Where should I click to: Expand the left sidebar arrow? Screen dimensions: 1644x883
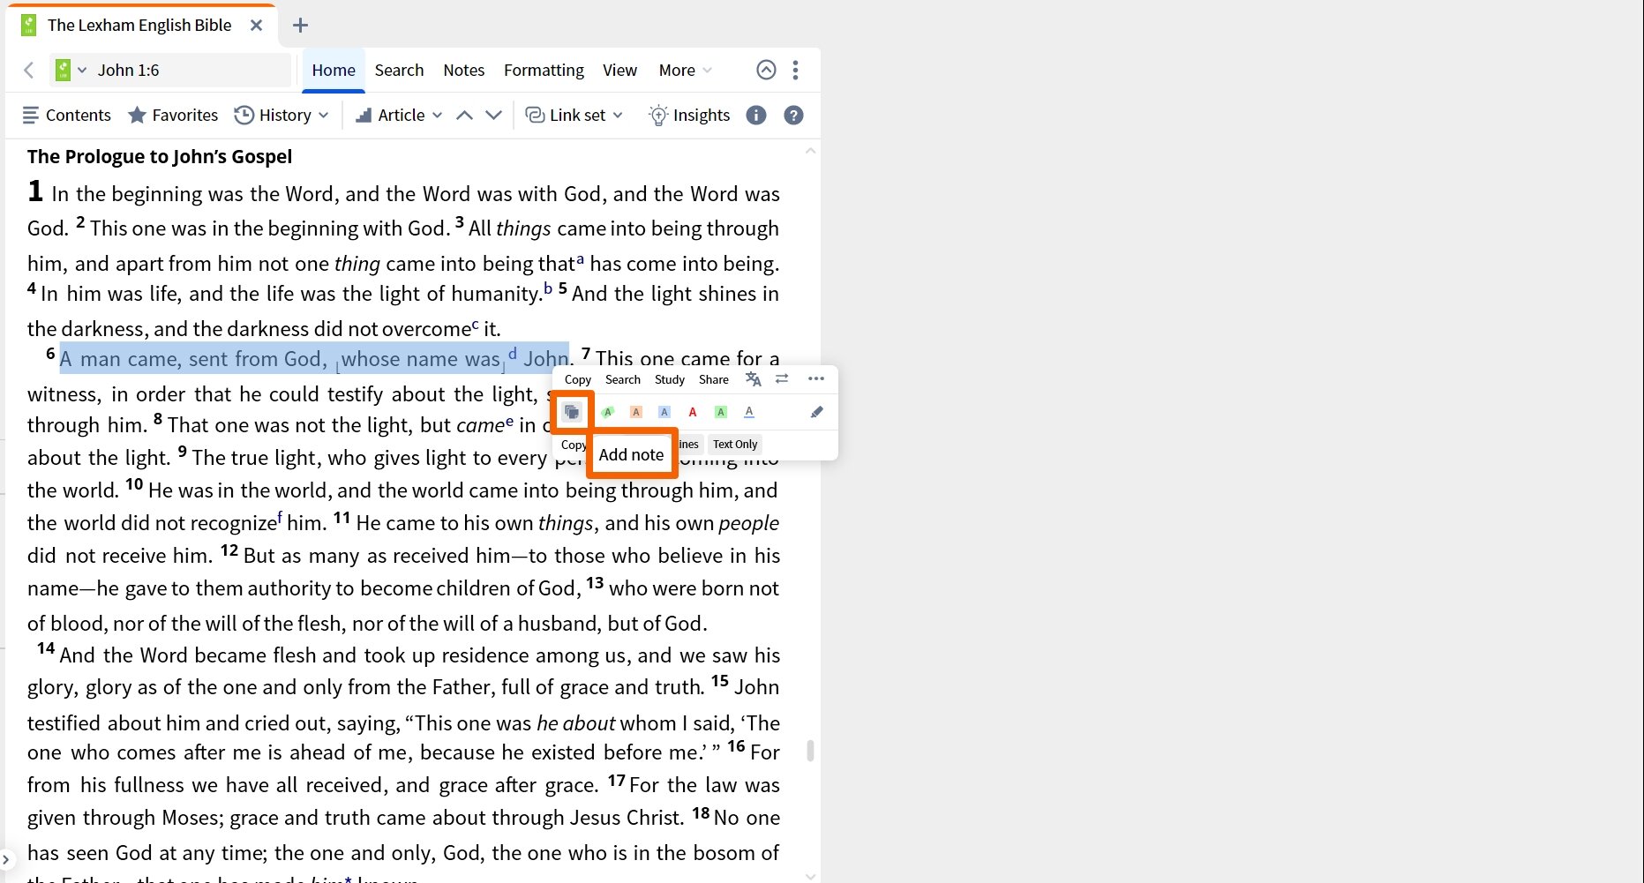(x=5, y=857)
